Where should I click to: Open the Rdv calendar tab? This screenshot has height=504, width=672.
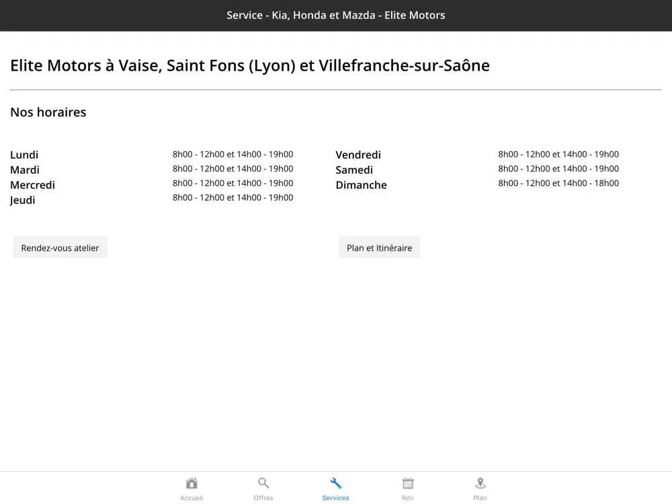coord(408,489)
